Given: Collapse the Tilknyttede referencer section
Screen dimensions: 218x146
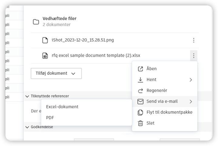Looking at the screenshot, I should pos(28,96).
